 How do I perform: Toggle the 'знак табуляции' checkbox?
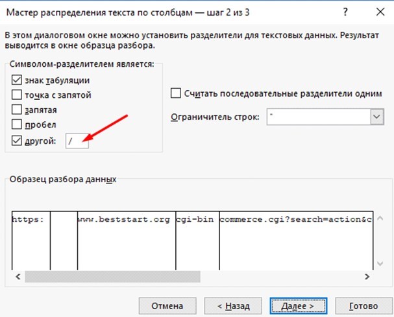pos(16,80)
